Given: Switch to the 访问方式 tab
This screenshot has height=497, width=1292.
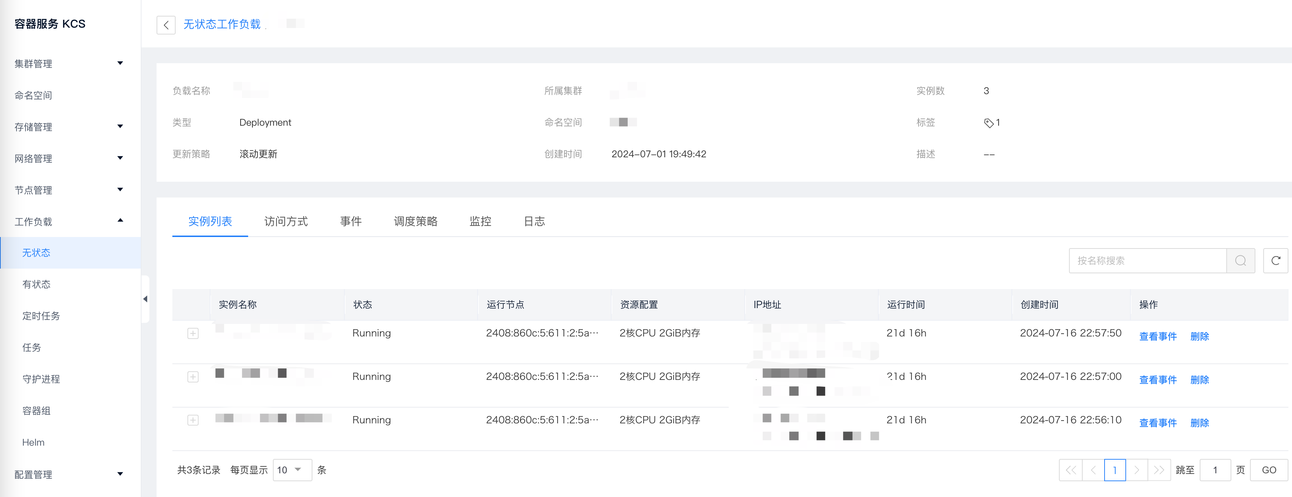Looking at the screenshot, I should coord(286,222).
